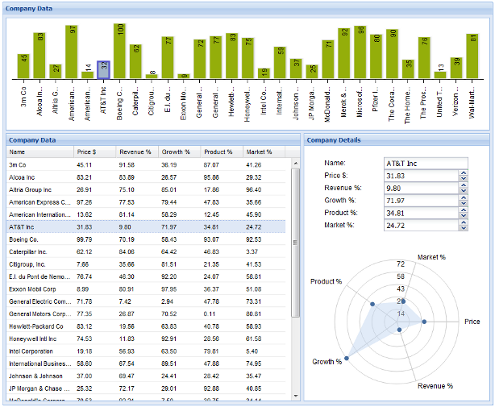495x407 pixels.
Task: Select the Alcoa Inc row
Action: point(146,177)
